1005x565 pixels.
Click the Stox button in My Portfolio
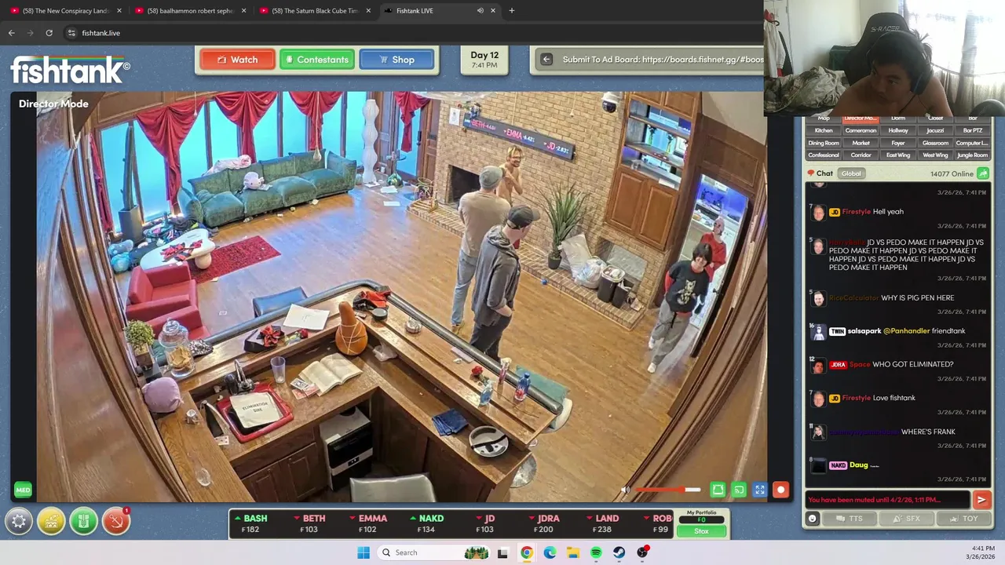click(x=701, y=531)
